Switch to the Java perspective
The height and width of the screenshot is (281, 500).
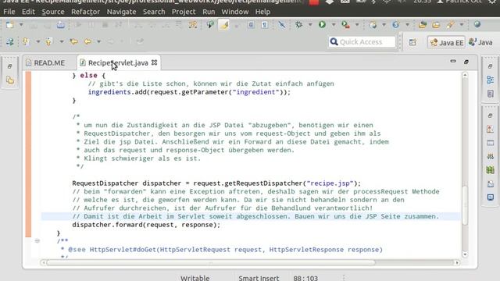pos(480,42)
